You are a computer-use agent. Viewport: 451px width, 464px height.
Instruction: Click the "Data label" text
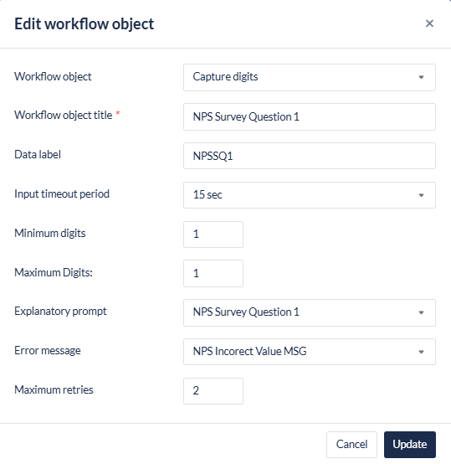[x=38, y=154]
